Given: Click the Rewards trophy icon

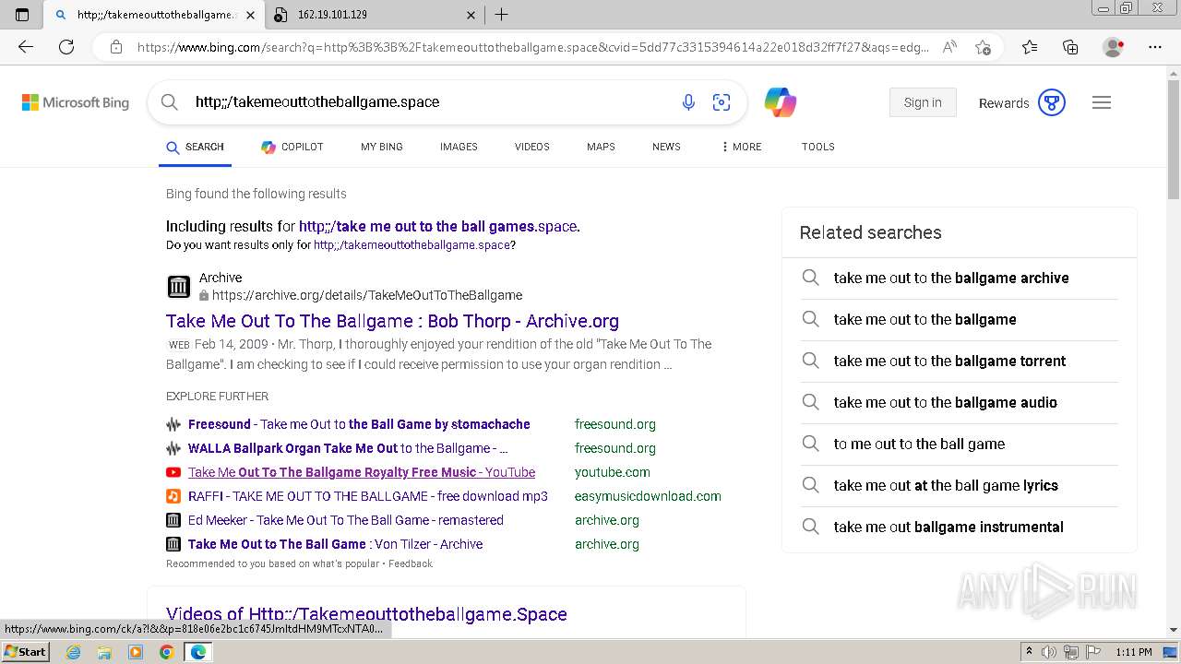Looking at the screenshot, I should pos(1052,102).
